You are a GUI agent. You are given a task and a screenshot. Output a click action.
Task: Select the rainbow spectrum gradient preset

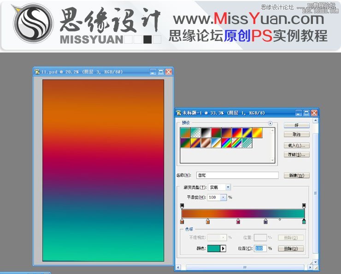pos(226,143)
